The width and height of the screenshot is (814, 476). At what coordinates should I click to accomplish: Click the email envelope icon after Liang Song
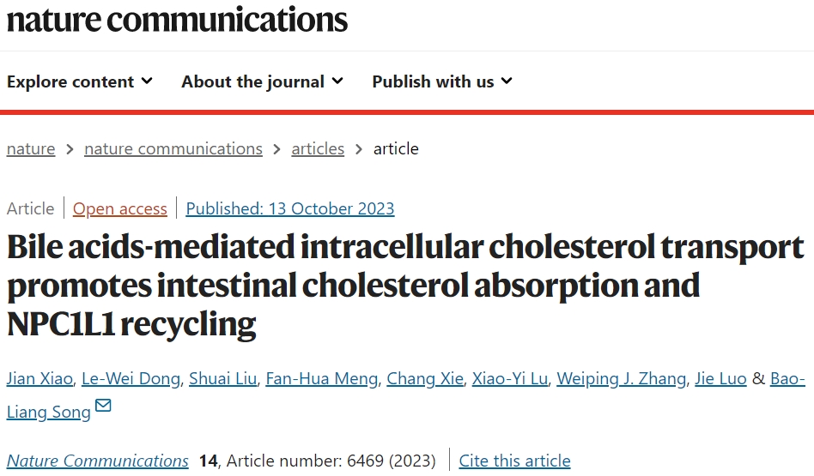pos(103,405)
